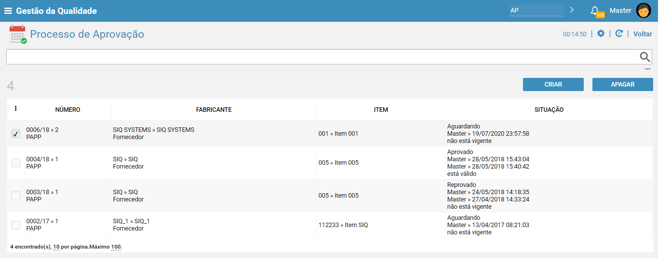Sort by SITUAÇÃO column header
Screen dimensions: 666x261
(x=549, y=110)
